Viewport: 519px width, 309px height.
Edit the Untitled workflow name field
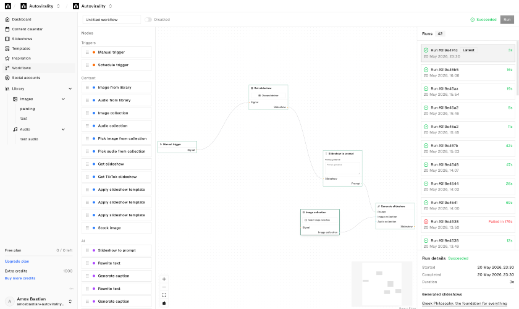coord(112,20)
